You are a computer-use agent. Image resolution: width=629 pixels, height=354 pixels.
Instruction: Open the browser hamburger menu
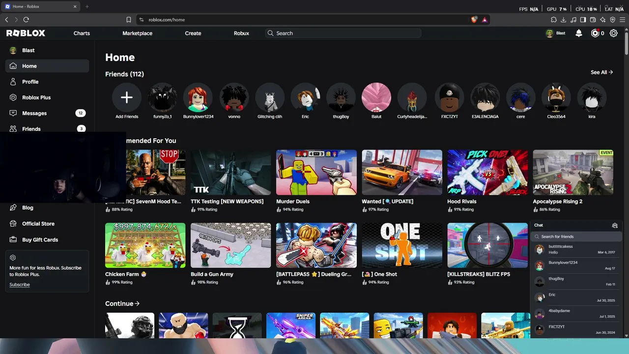pos(623,20)
